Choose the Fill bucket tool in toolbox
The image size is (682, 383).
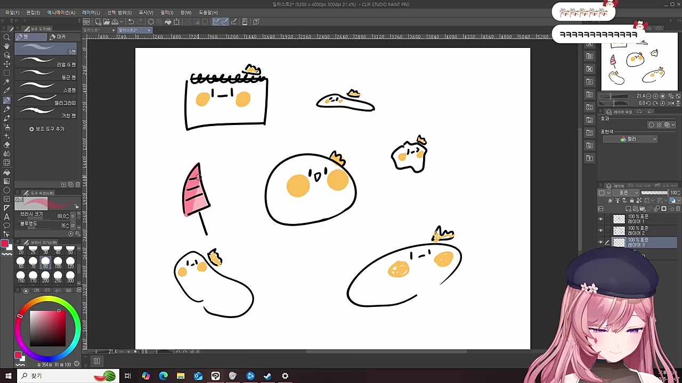(x=7, y=172)
